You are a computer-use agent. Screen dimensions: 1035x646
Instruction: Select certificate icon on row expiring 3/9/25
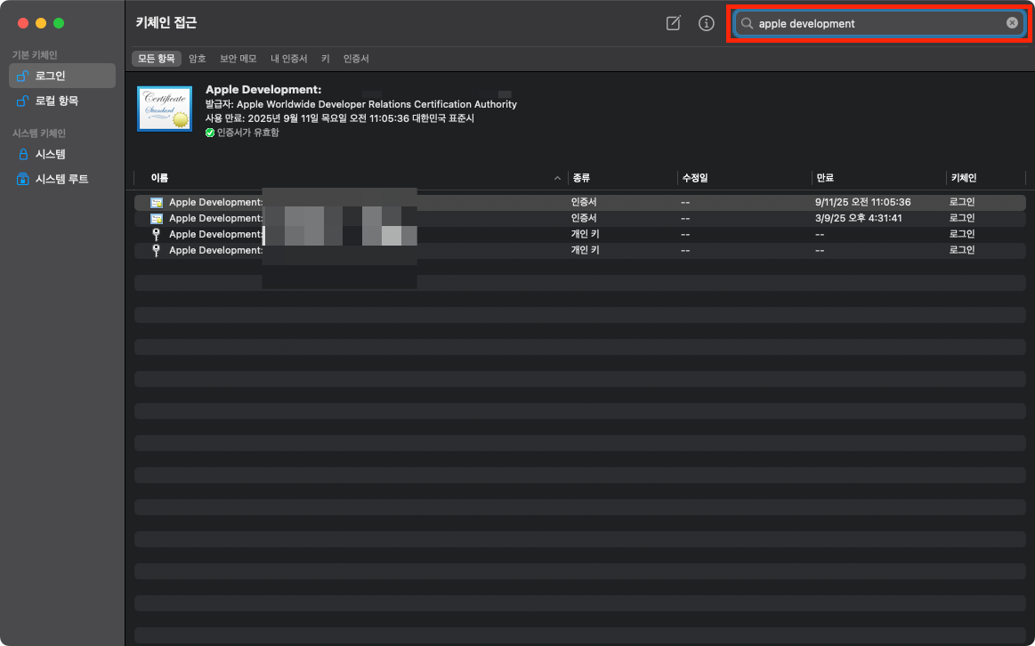[157, 218]
